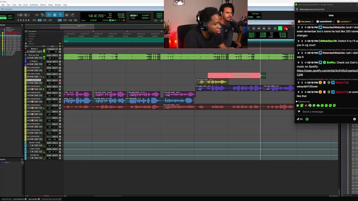358x201 pixels.
Task: Open the Edit menu
Action: [3, 5]
